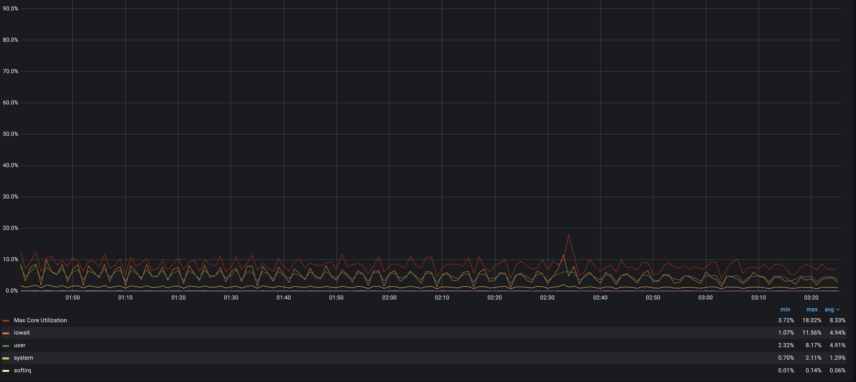Viewport: 856px width, 382px height.
Task: Sort legend by the min column
Action: [x=785, y=309]
